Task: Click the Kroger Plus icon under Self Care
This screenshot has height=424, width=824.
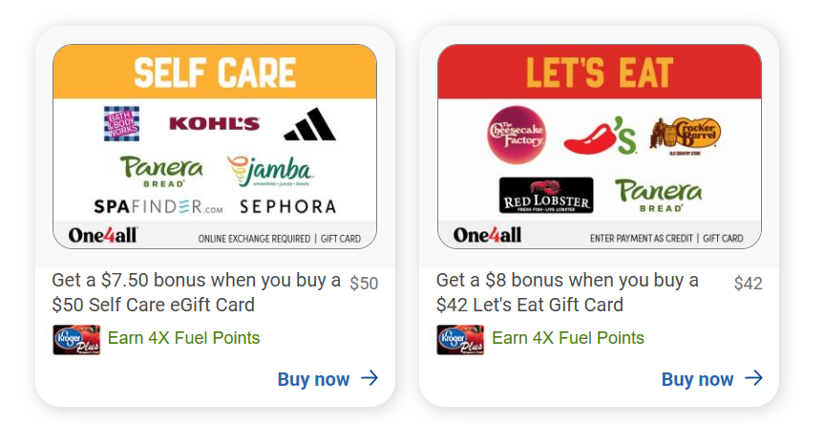Action: pyautogui.click(x=76, y=339)
